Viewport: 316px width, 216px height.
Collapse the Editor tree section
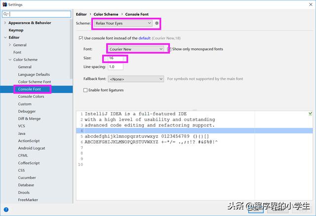pyautogui.click(x=5, y=38)
